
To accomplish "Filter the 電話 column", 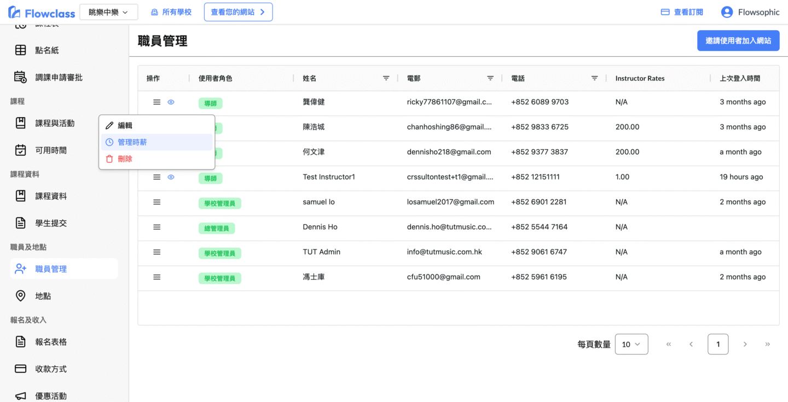I will 594,78.
